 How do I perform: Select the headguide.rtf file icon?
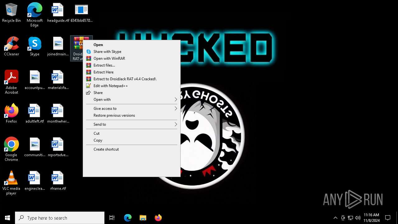click(58, 13)
